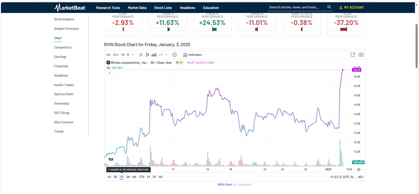Click the RIVN Chart link
The image size is (419, 194).
224,184
